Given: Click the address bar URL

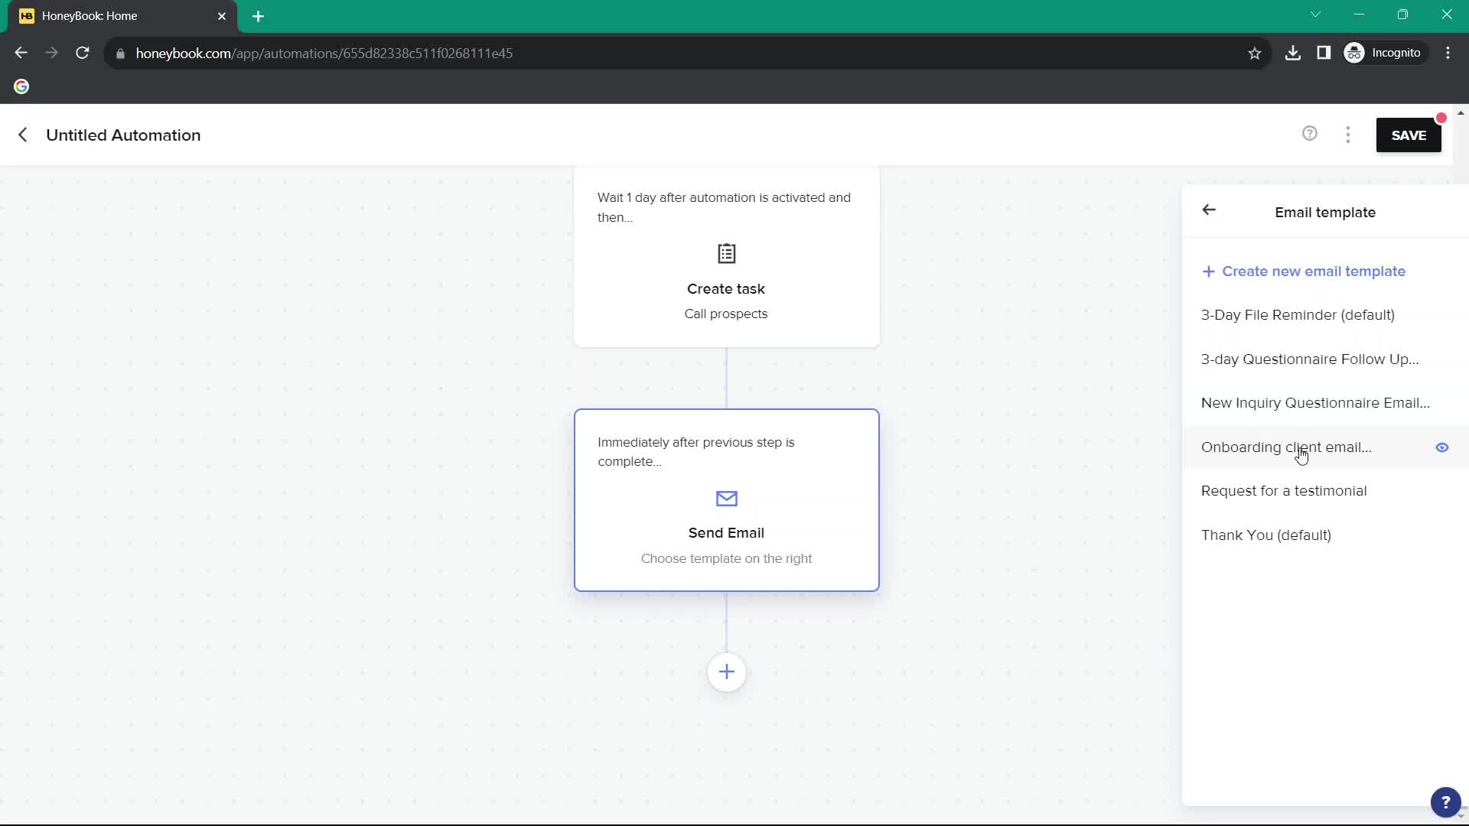Looking at the screenshot, I should tap(324, 54).
